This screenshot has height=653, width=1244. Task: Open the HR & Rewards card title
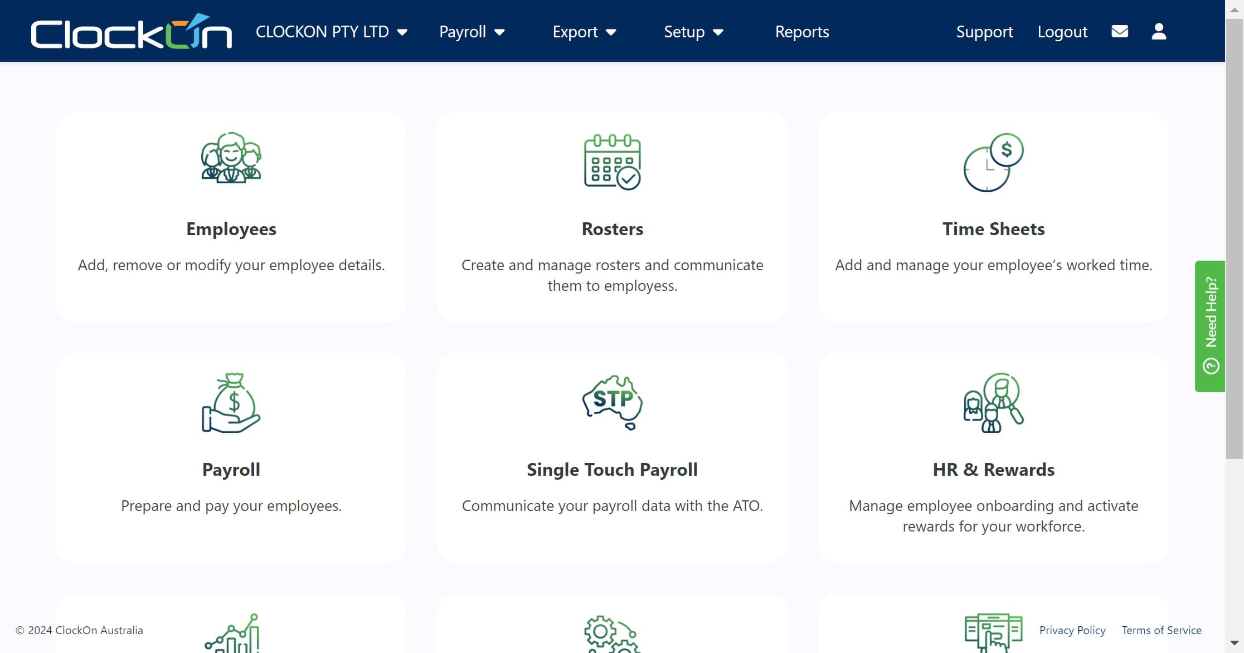(x=994, y=470)
